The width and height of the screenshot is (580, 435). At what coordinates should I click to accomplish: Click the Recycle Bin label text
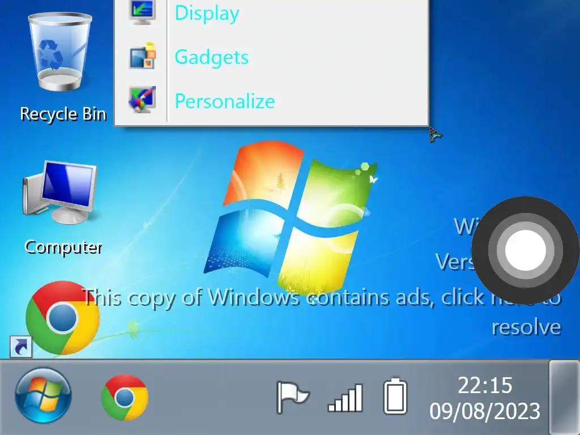click(63, 114)
